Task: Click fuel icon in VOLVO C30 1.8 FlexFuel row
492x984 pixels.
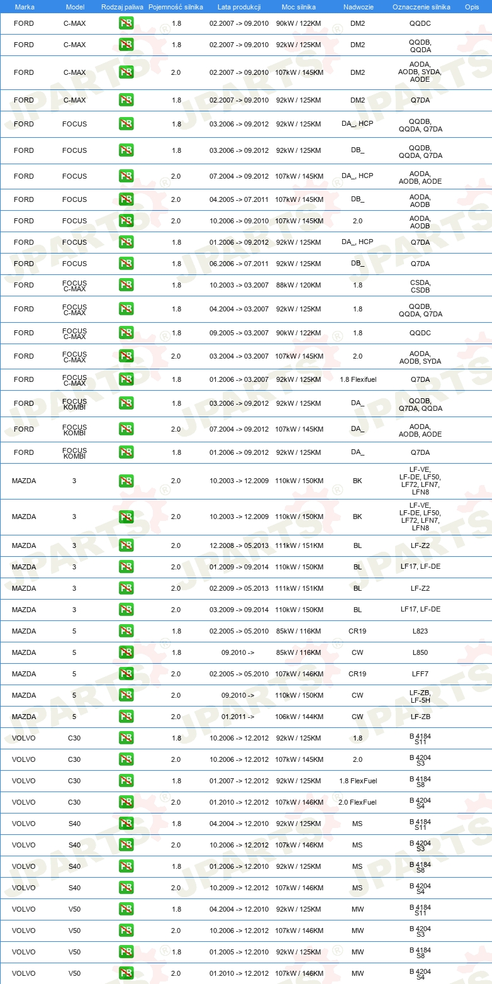Action: (126, 781)
